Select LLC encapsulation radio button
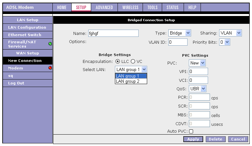 [118, 61]
